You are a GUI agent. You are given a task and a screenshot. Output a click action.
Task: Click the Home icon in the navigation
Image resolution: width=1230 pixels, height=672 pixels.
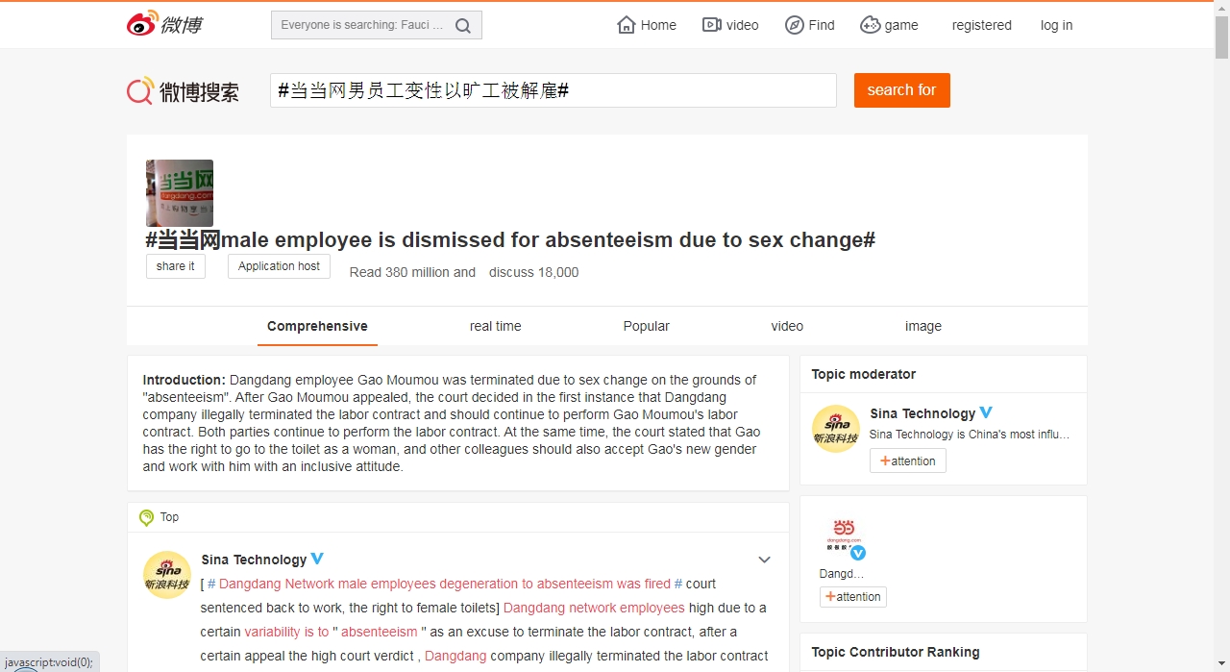[627, 25]
